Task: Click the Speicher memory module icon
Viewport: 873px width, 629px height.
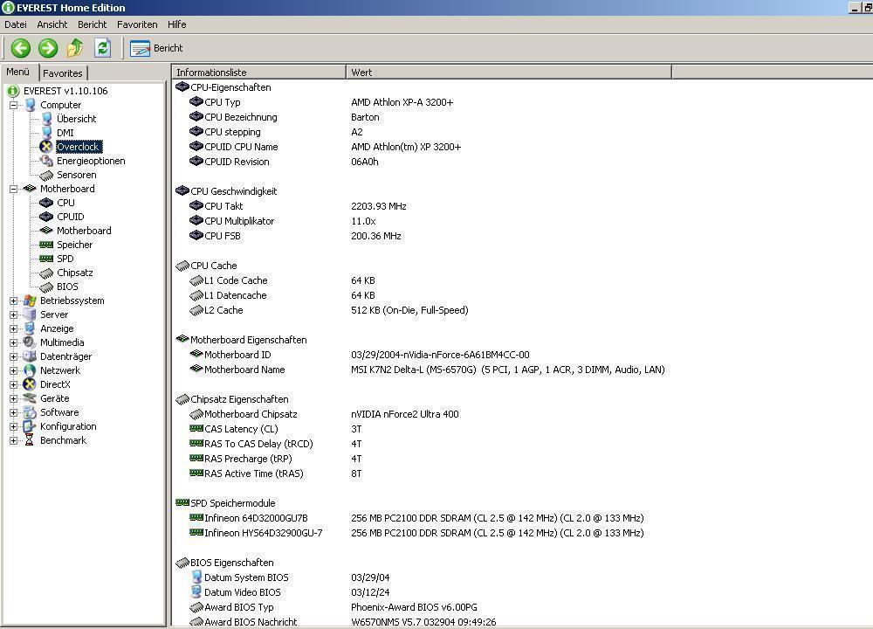Action: pyautogui.click(x=46, y=245)
